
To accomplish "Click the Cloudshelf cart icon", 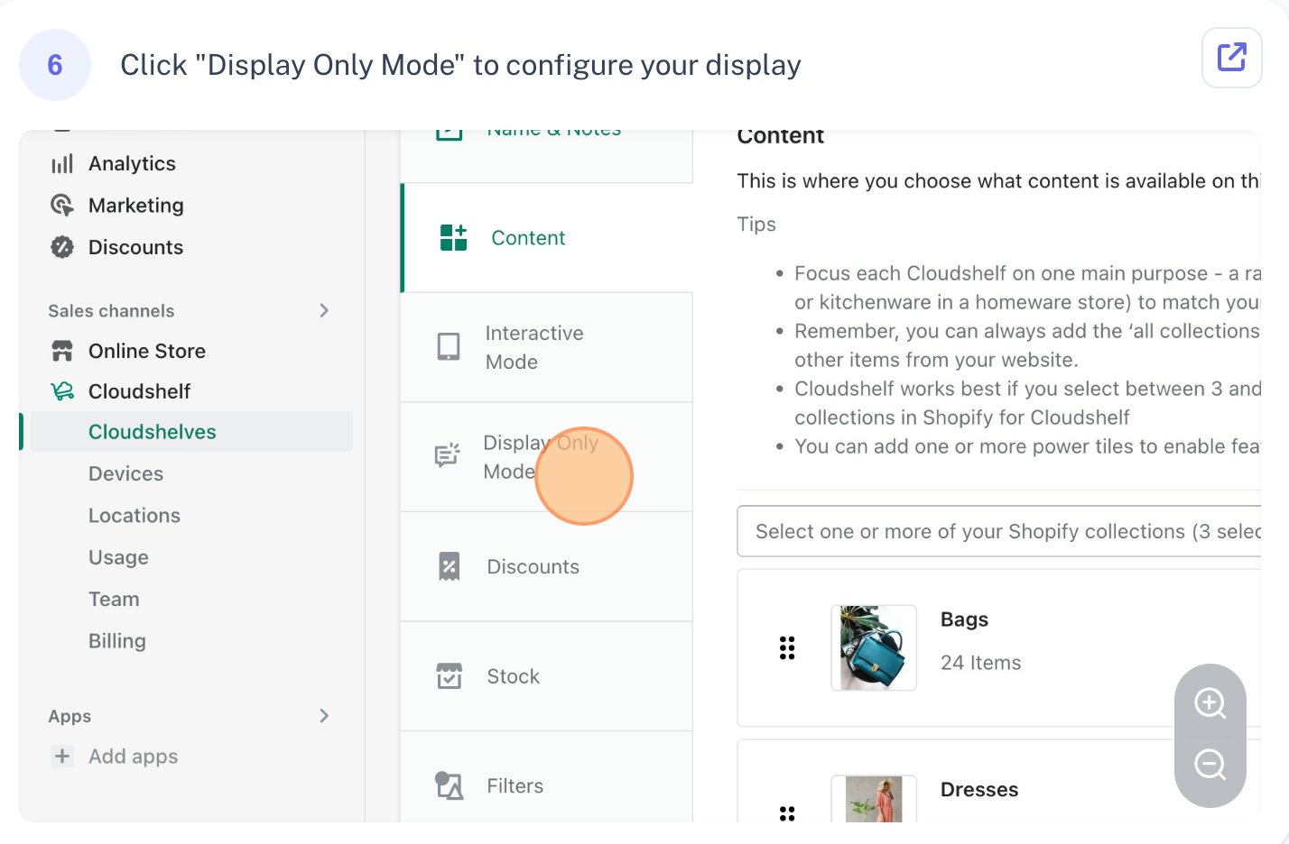I will pos(62,391).
